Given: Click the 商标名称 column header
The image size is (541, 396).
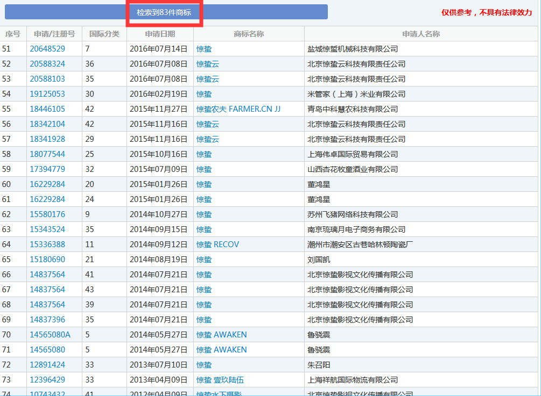Looking at the screenshot, I should tap(249, 34).
